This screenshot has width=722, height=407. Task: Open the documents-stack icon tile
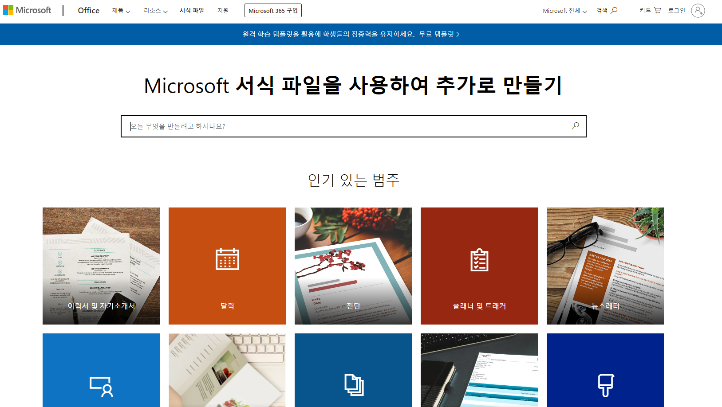point(353,370)
